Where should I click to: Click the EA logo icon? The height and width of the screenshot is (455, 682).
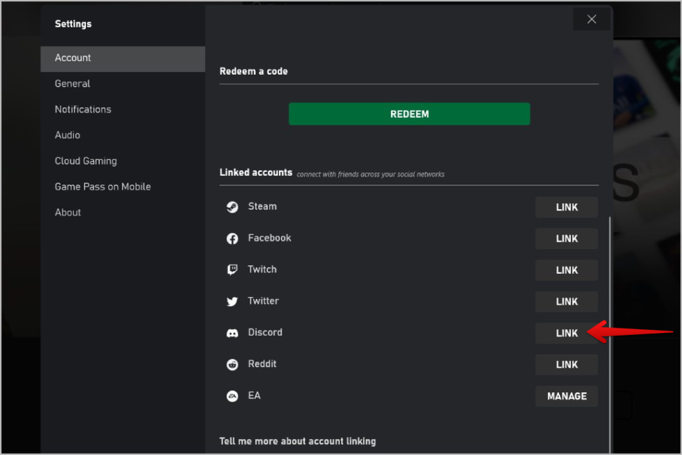click(232, 396)
